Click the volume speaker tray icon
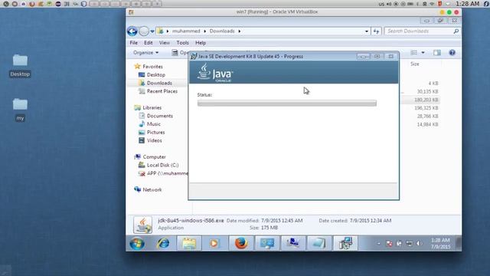This screenshot has width=490, height=276. click(419, 244)
